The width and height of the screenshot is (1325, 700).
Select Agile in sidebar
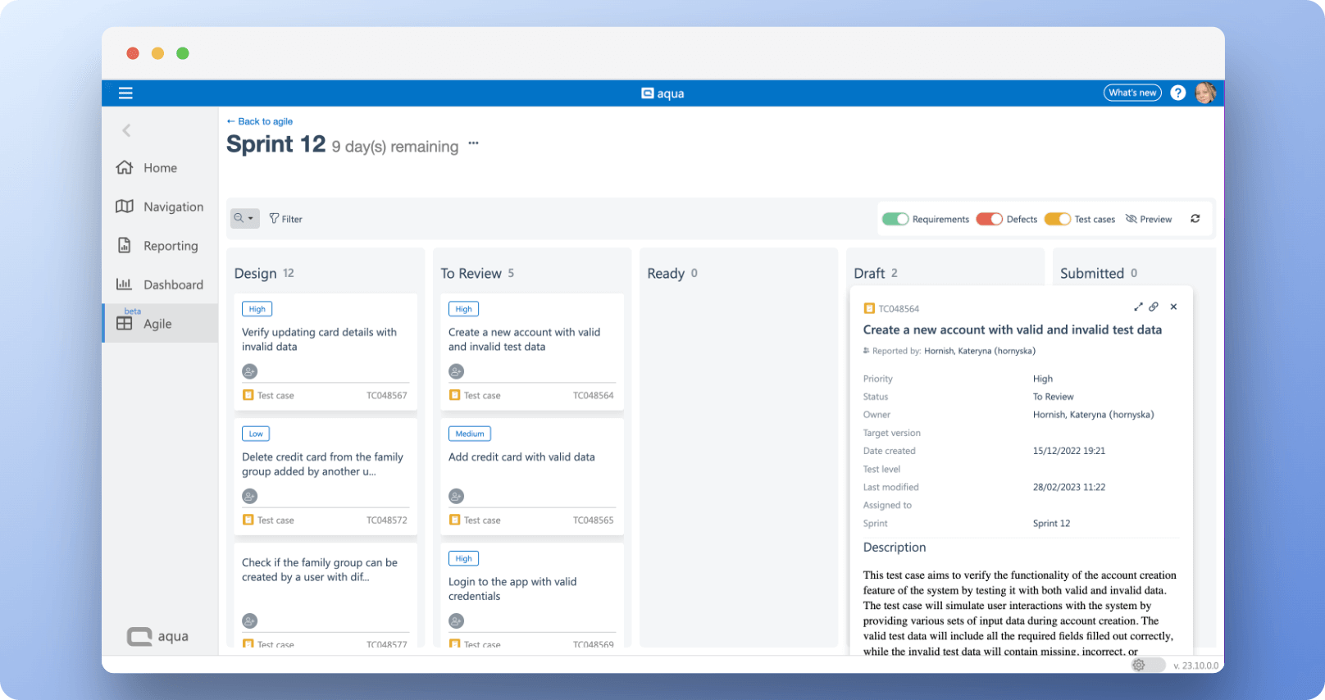pyautogui.click(x=160, y=323)
